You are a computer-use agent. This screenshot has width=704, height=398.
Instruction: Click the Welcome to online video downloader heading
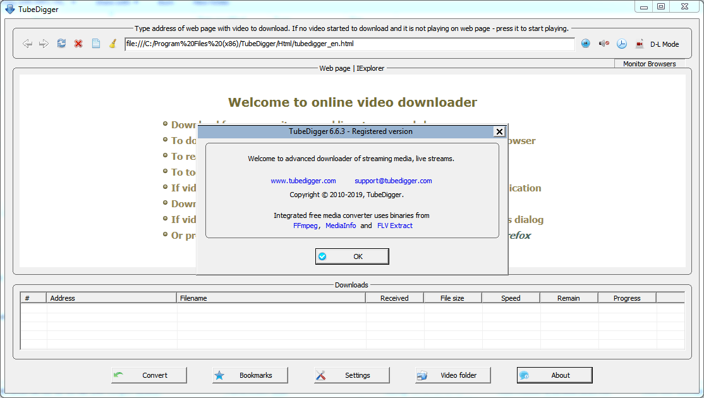click(353, 102)
